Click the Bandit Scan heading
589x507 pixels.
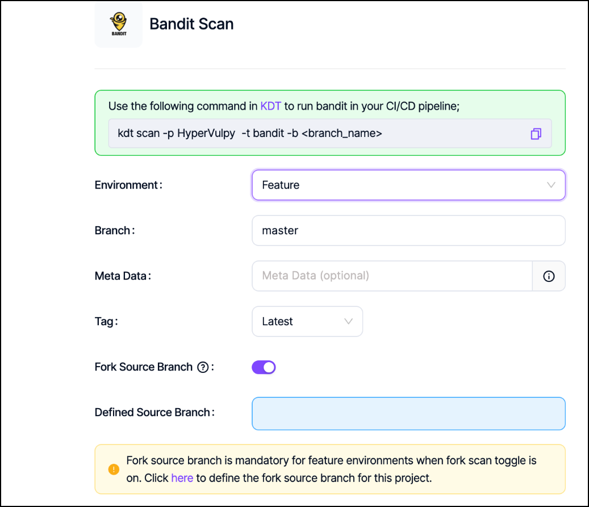[191, 24]
